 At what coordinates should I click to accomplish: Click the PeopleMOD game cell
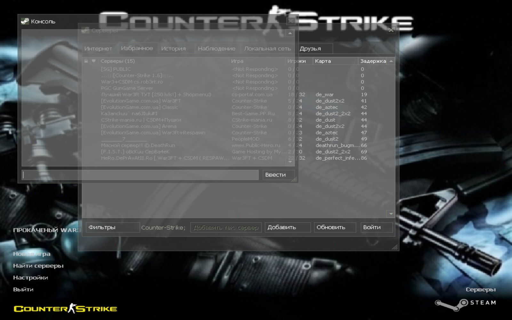pos(245,139)
